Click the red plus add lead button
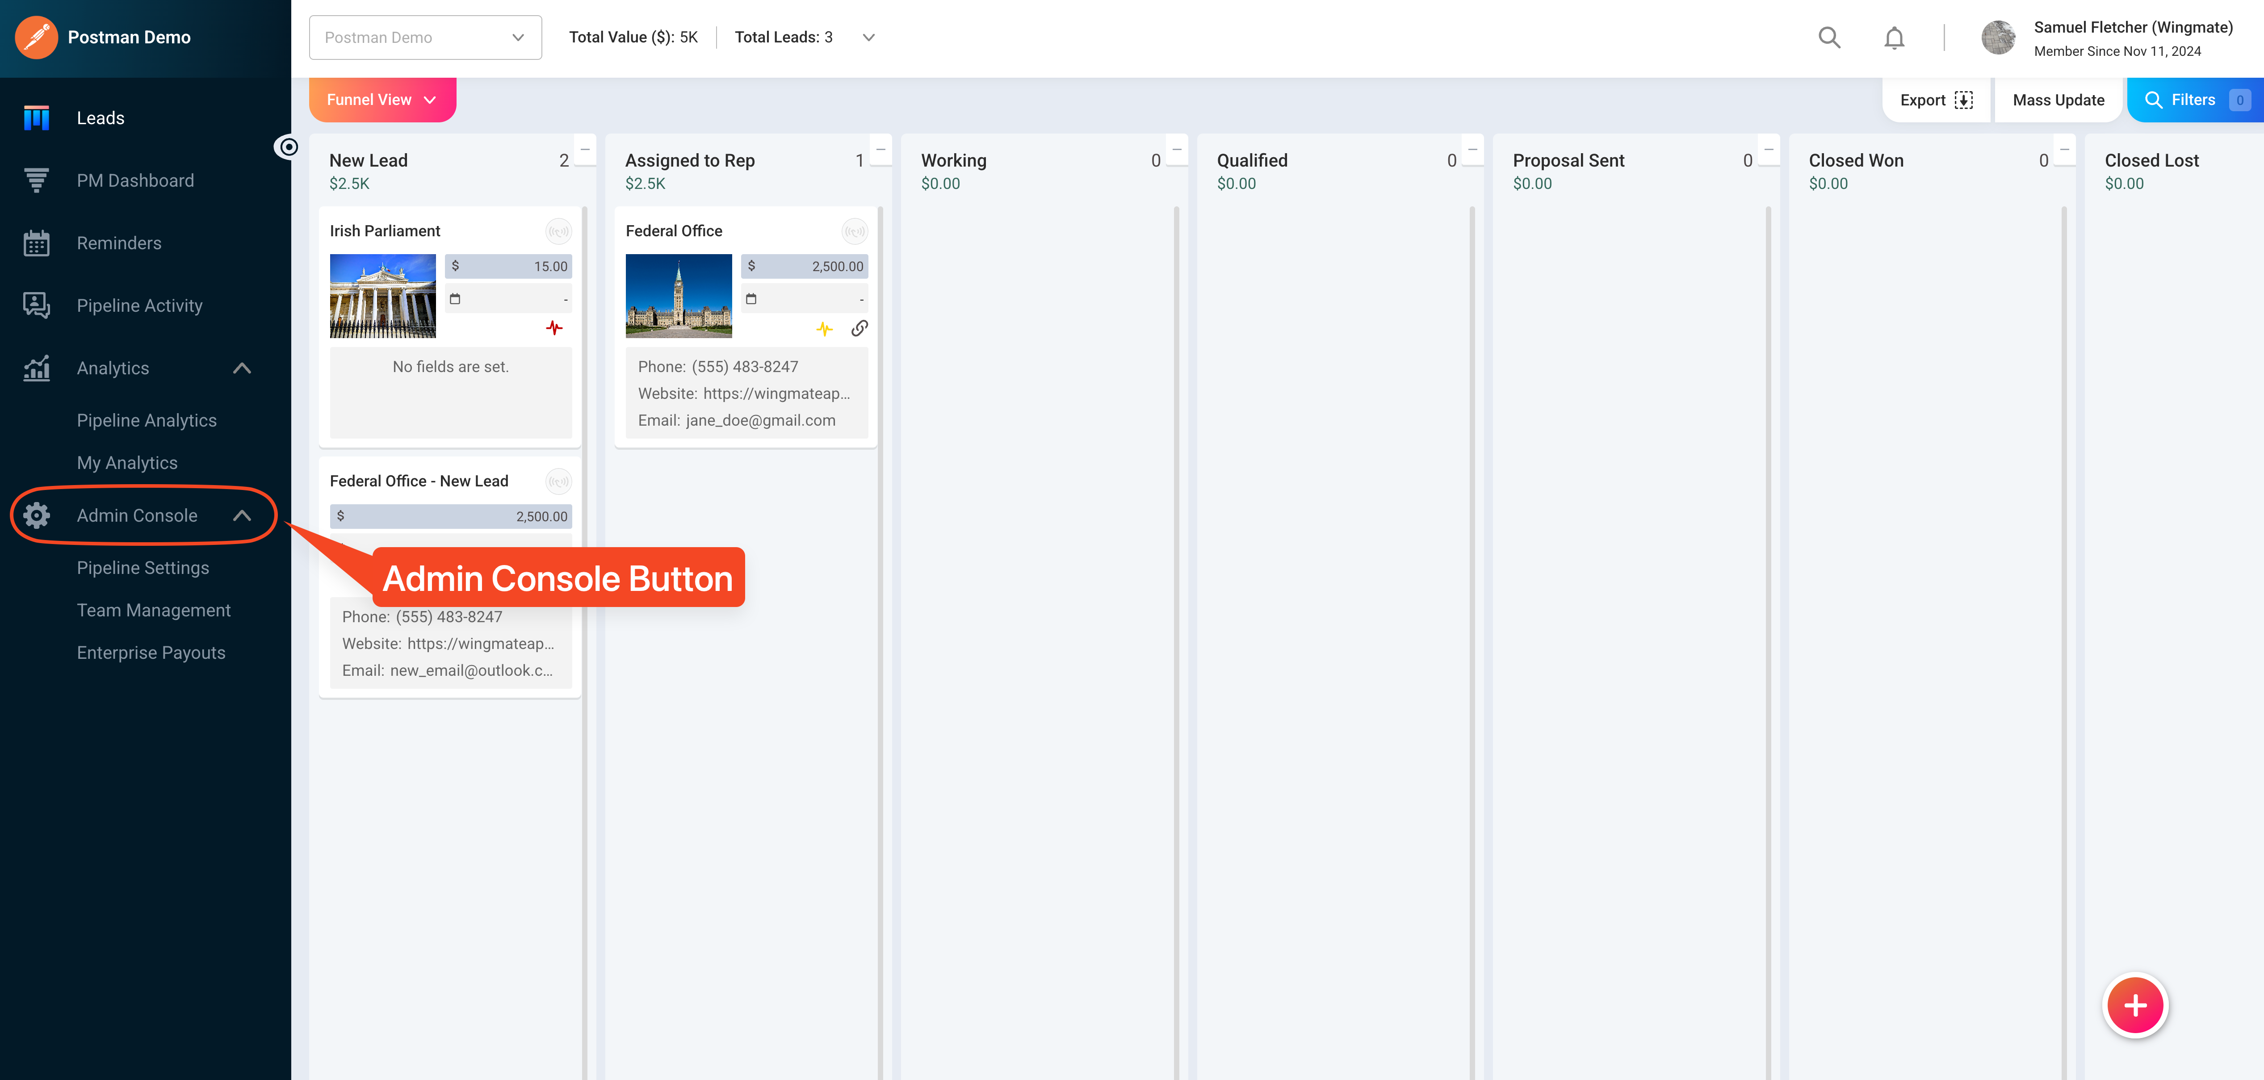The image size is (2264, 1080). [x=2136, y=1006]
